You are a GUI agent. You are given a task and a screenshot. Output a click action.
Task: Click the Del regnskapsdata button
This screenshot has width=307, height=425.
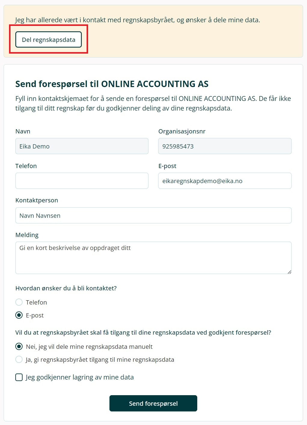click(x=48, y=40)
